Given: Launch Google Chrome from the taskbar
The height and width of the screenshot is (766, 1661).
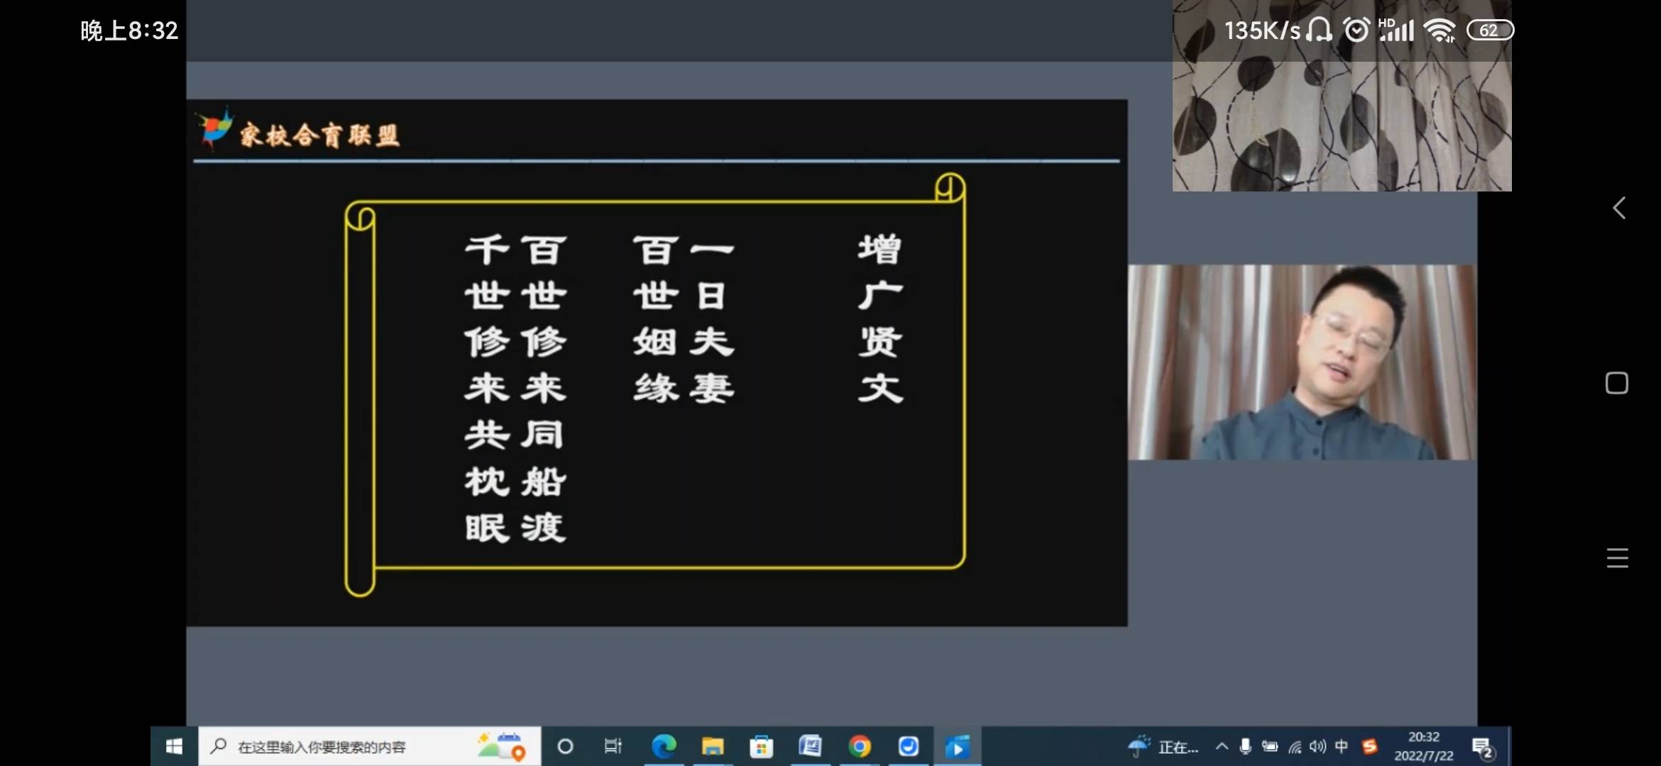Looking at the screenshot, I should pos(861,746).
